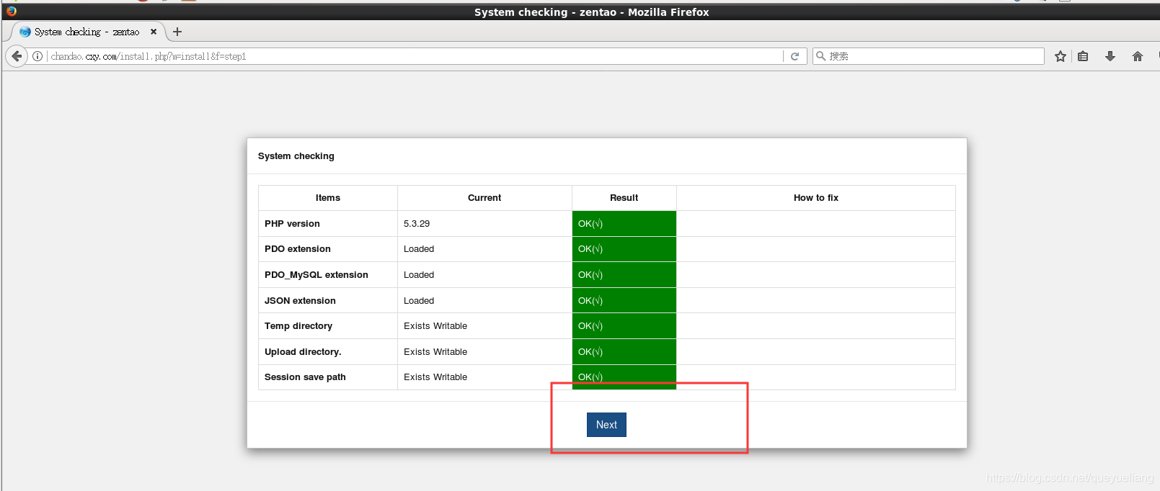Click the OK result for Upload directory
Viewport: 1160px width, 491px height.
tap(624, 352)
